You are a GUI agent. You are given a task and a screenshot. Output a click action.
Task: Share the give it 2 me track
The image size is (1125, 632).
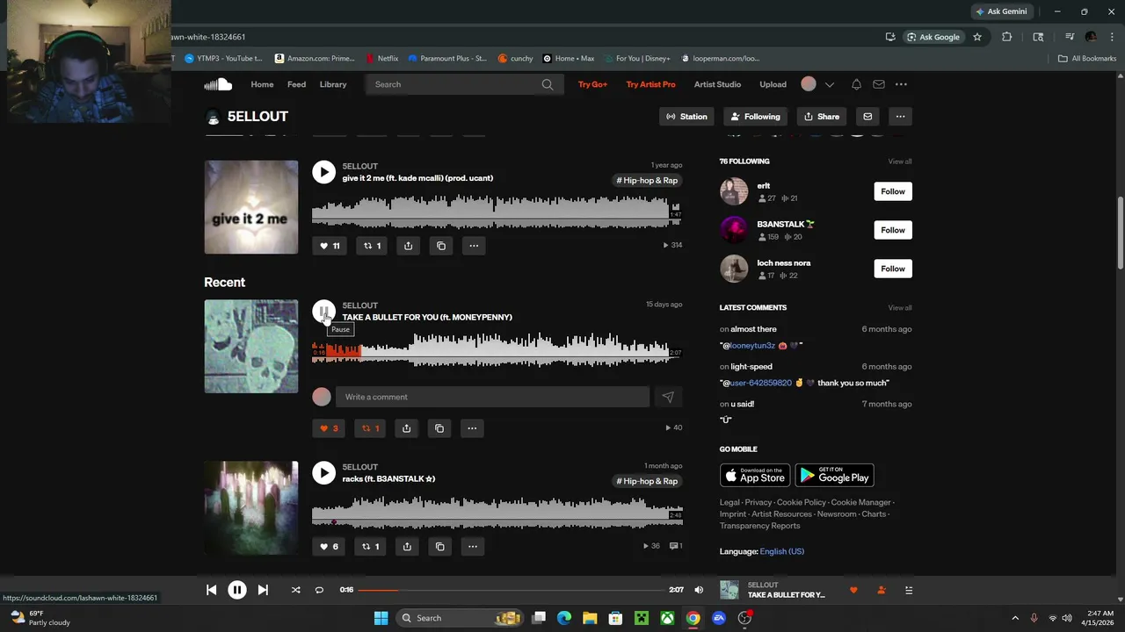[408, 246]
